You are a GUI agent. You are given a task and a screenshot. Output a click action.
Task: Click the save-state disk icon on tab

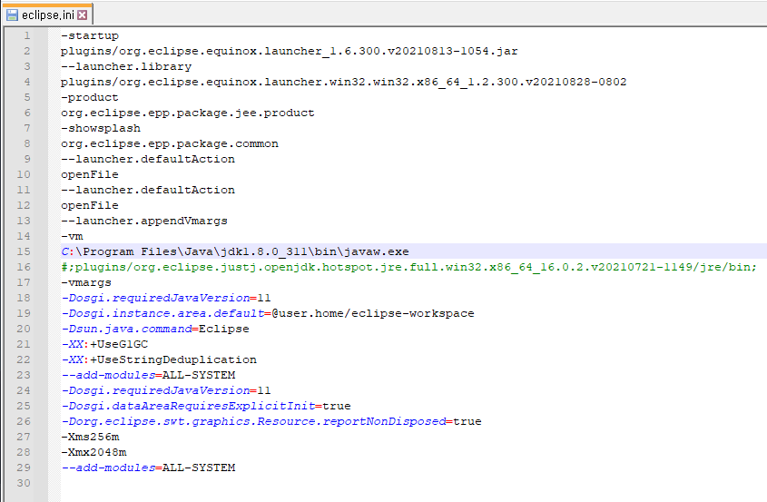(12, 15)
